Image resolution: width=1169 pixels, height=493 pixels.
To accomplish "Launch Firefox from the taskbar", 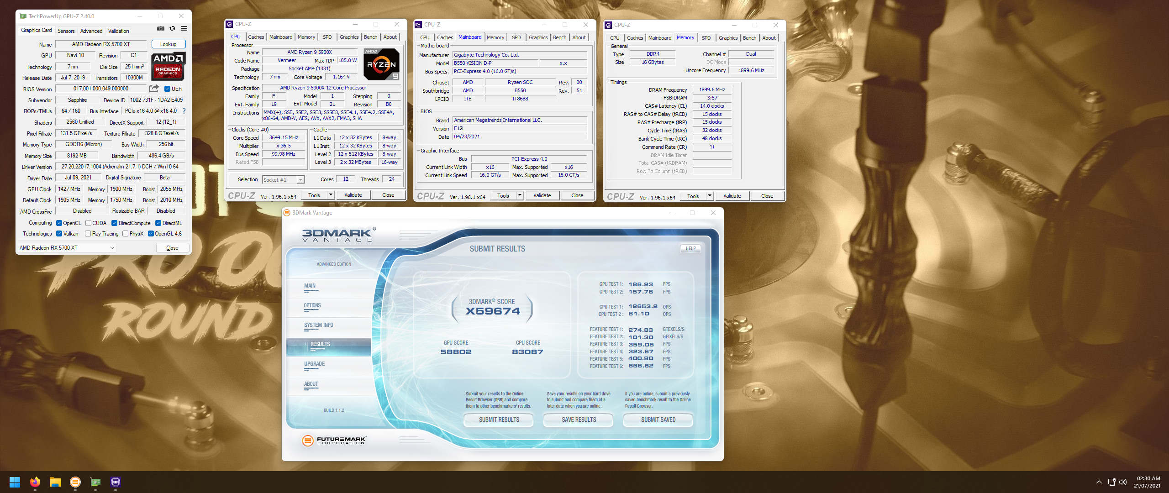I will pos(35,482).
